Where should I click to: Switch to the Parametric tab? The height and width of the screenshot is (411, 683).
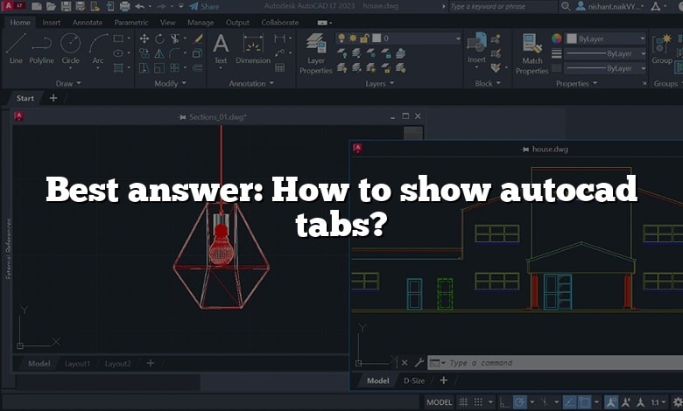point(131,22)
